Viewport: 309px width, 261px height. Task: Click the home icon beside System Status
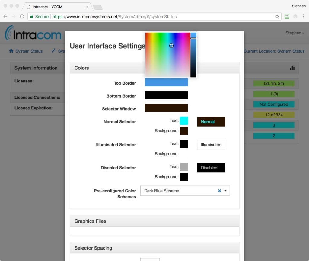point(11,51)
